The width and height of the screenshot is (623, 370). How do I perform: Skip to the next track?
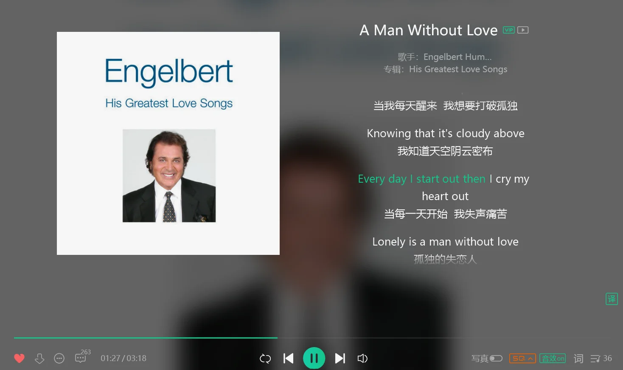tap(340, 359)
